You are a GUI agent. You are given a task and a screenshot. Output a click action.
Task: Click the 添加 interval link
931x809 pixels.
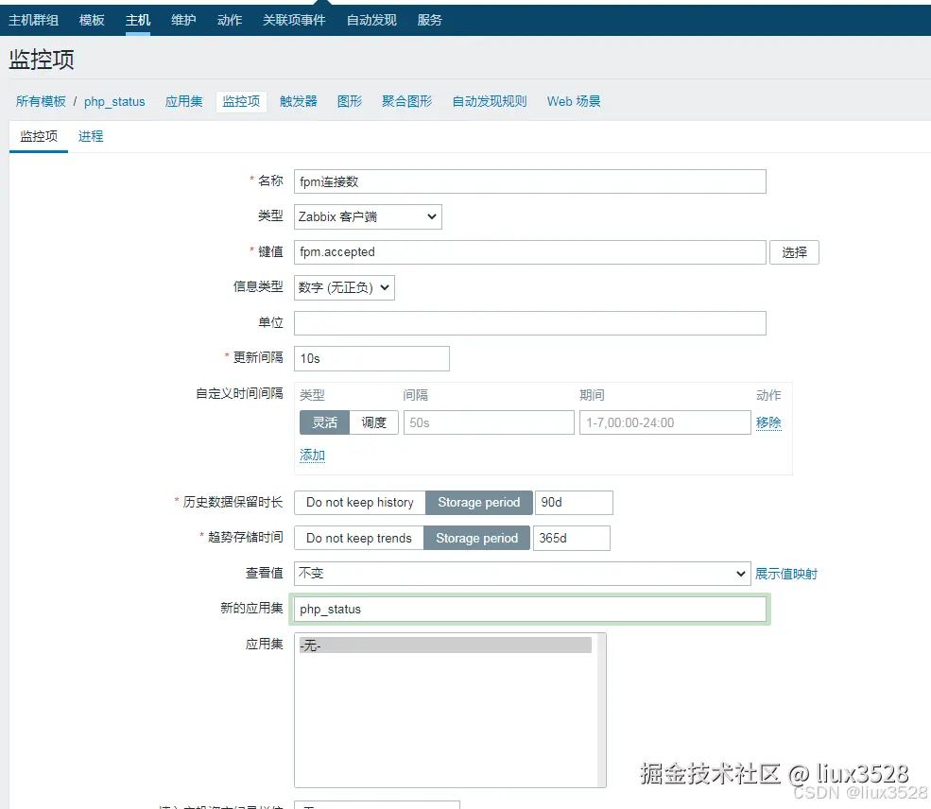point(312,456)
